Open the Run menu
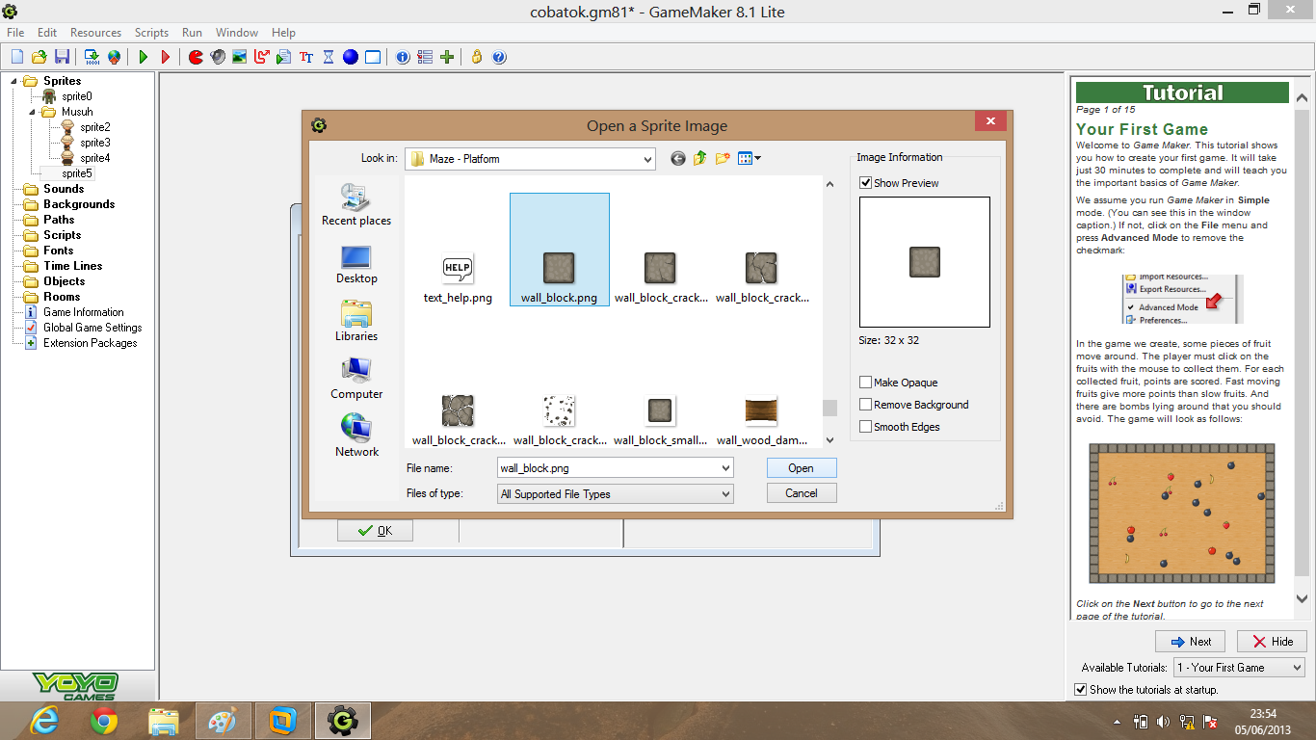Screen dimensions: 1316x740 click(x=192, y=32)
